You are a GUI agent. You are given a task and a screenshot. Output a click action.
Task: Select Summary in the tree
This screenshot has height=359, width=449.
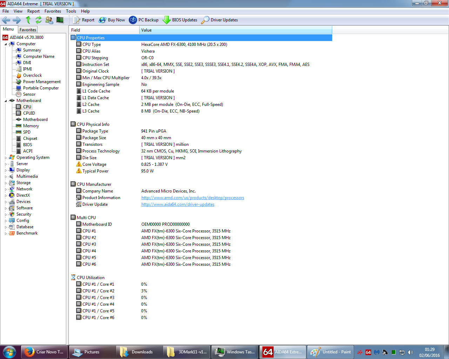point(32,50)
